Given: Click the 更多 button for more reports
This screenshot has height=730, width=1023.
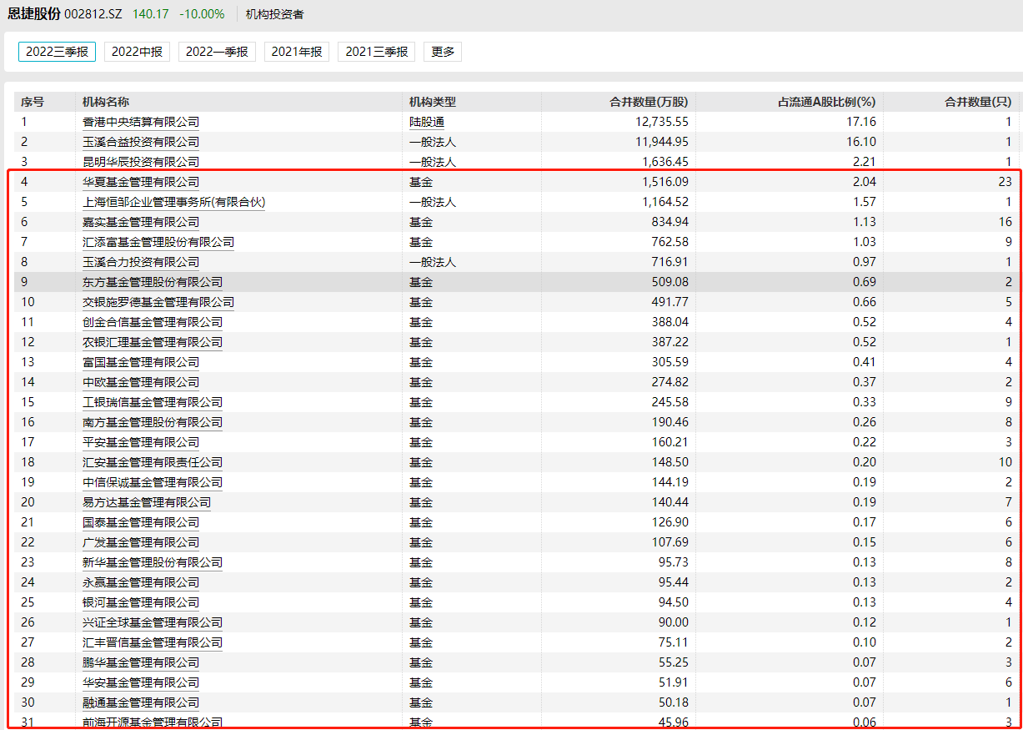Looking at the screenshot, I should [x=443, y=52].
